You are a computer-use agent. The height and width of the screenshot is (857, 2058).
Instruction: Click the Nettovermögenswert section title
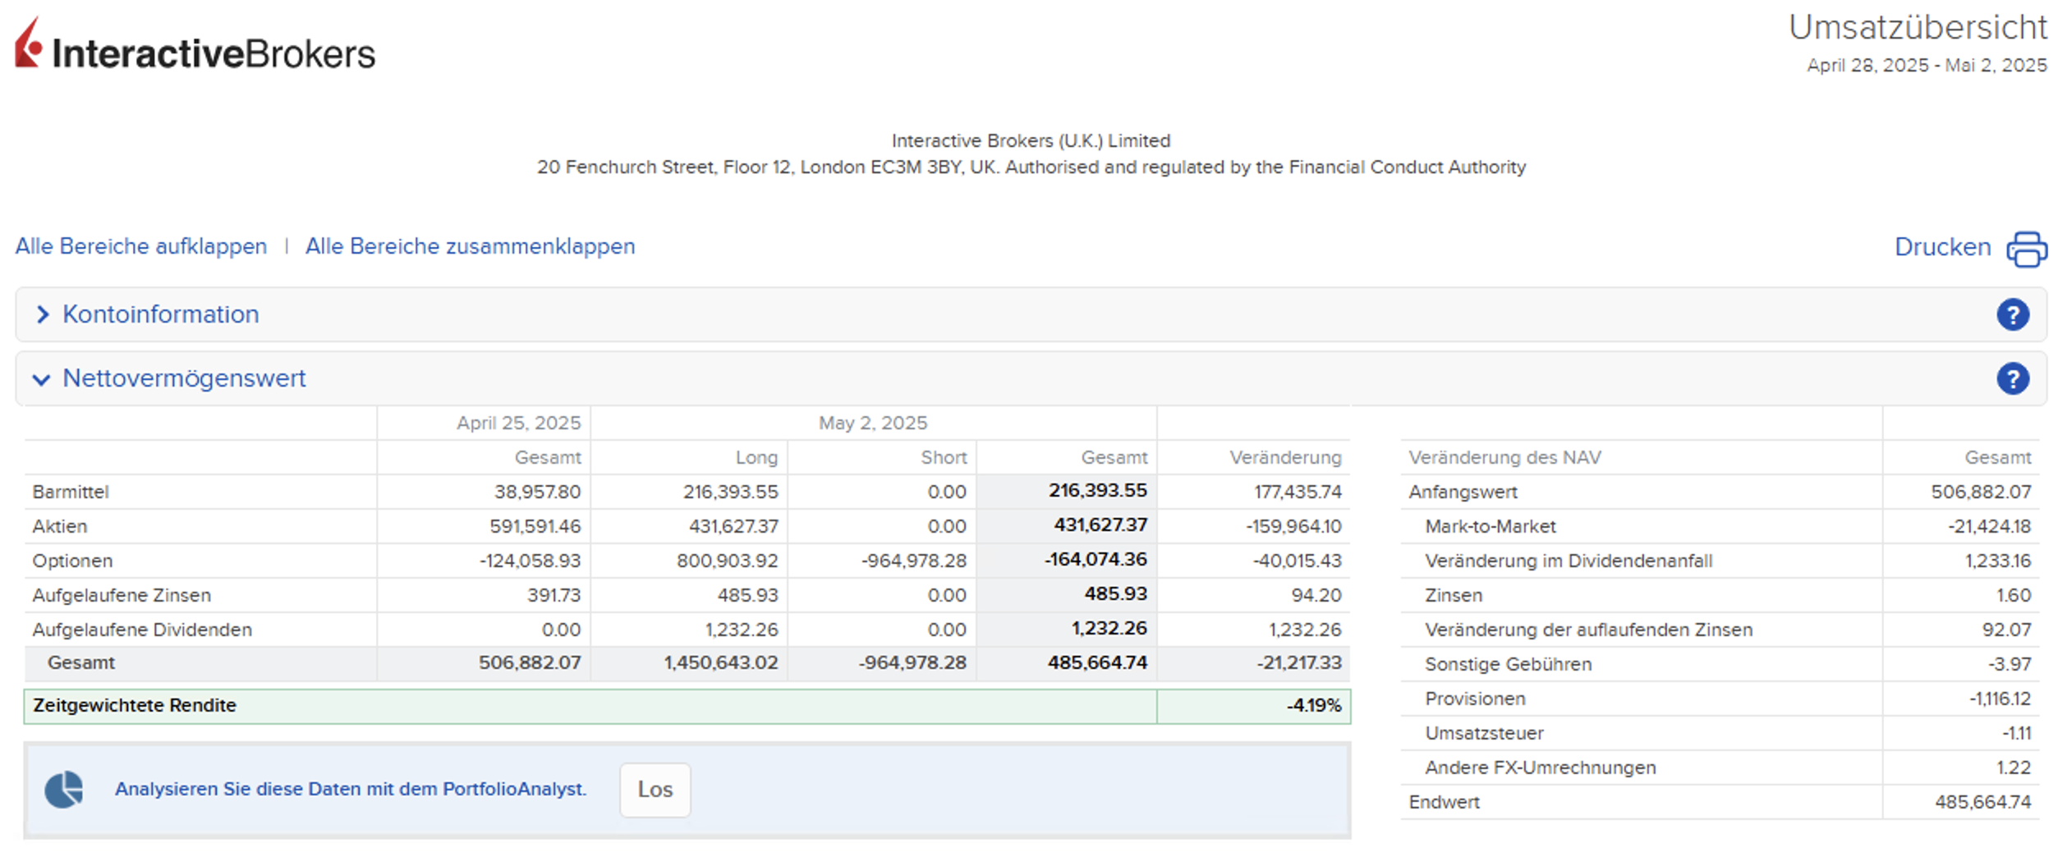tap(184, 378)
